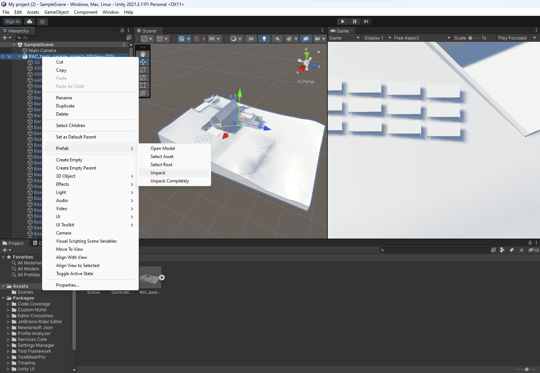
Task: Select the Rect Transform tool
Action: (x=143, y=85)
